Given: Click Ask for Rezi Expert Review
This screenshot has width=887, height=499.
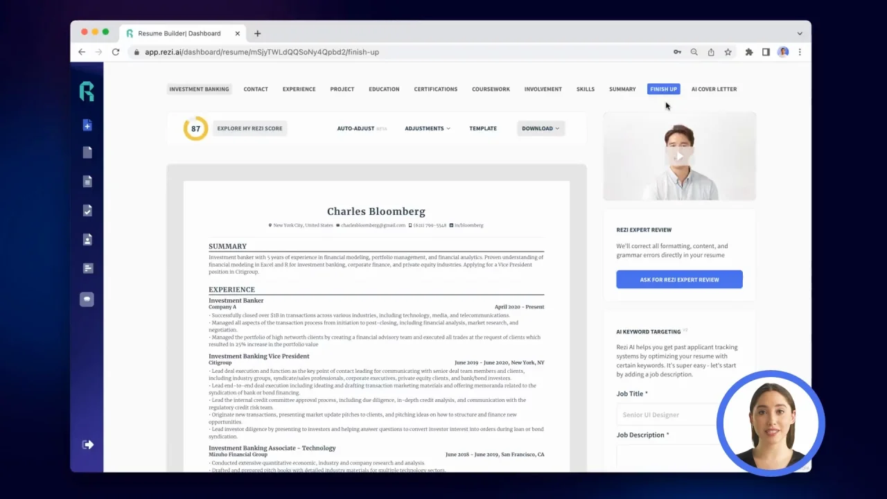Looking at the screenshot, I should point(679,279).
